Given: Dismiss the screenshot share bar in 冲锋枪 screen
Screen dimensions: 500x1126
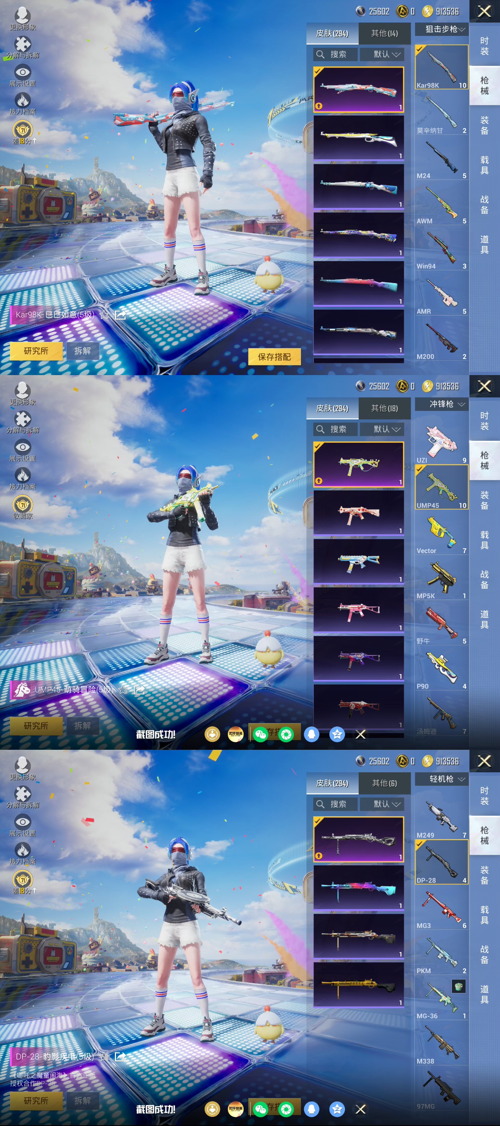Looking at the screenshot, I should tap(361, 734).
